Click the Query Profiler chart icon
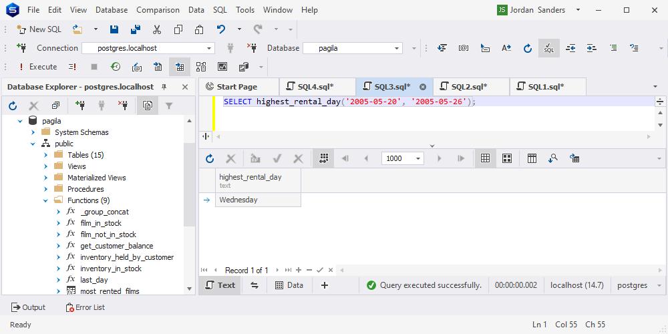668x334 pixels. (x=222, y=67)
